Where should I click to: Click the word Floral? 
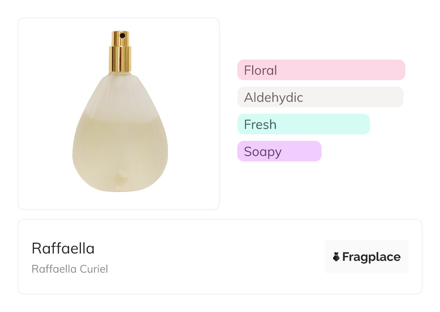260,70
